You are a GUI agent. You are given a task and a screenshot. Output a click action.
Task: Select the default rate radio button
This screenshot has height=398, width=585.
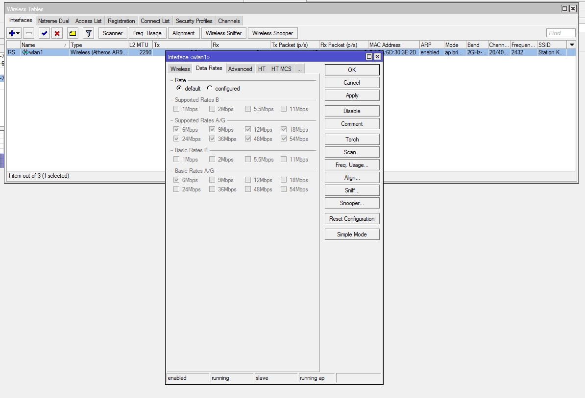tap(179, 88)
